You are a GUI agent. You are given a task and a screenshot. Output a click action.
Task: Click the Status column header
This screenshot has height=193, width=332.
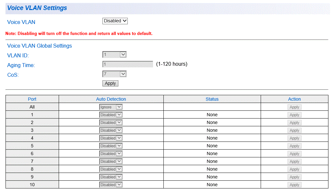[212, 99]
